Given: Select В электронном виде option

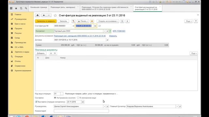Looking at the screenshot, I should [x=78, y=98].
